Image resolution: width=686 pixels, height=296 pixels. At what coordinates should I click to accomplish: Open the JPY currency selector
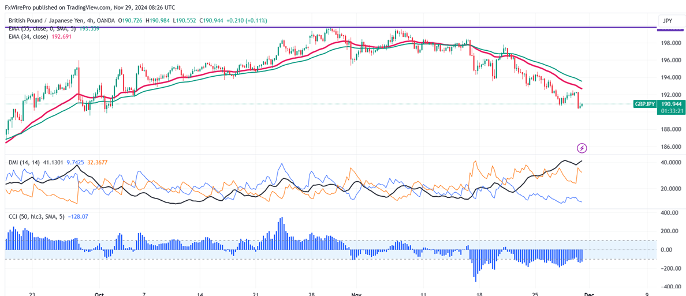coord(668,21)
